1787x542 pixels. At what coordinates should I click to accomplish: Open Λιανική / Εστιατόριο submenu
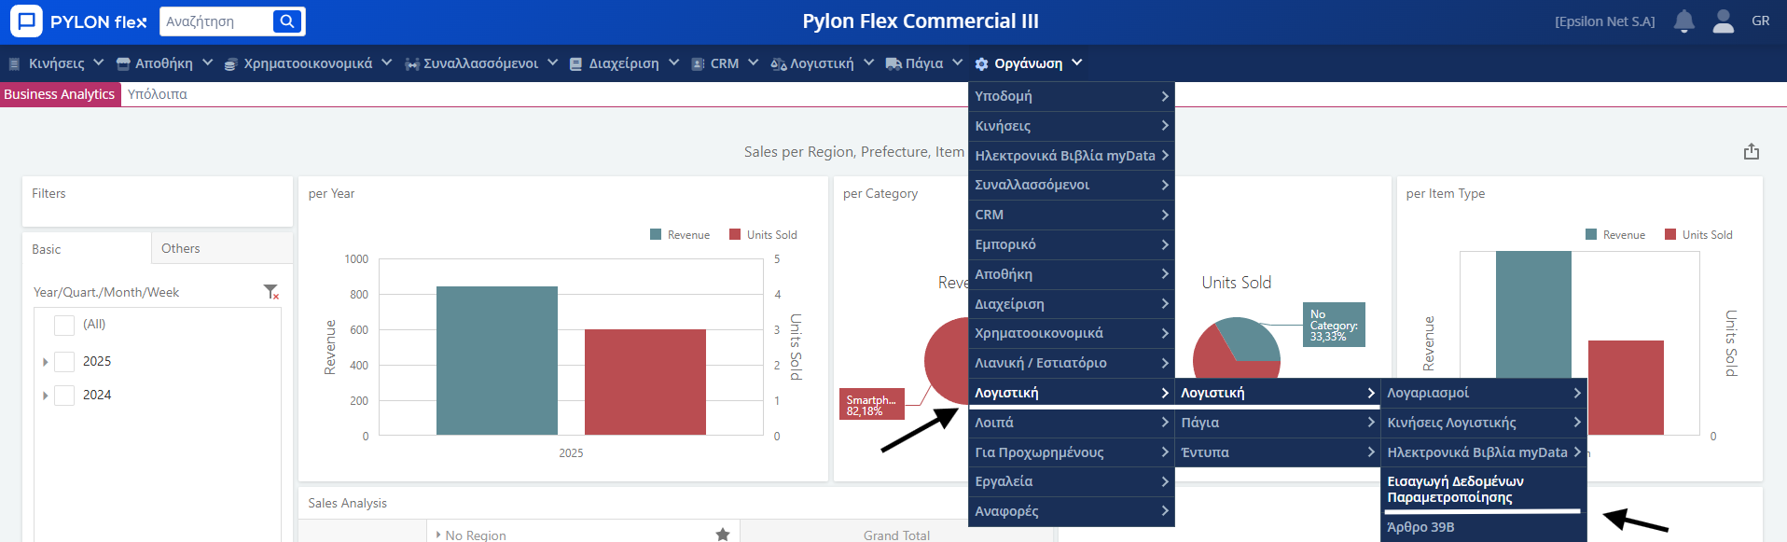pos(1071,363)
